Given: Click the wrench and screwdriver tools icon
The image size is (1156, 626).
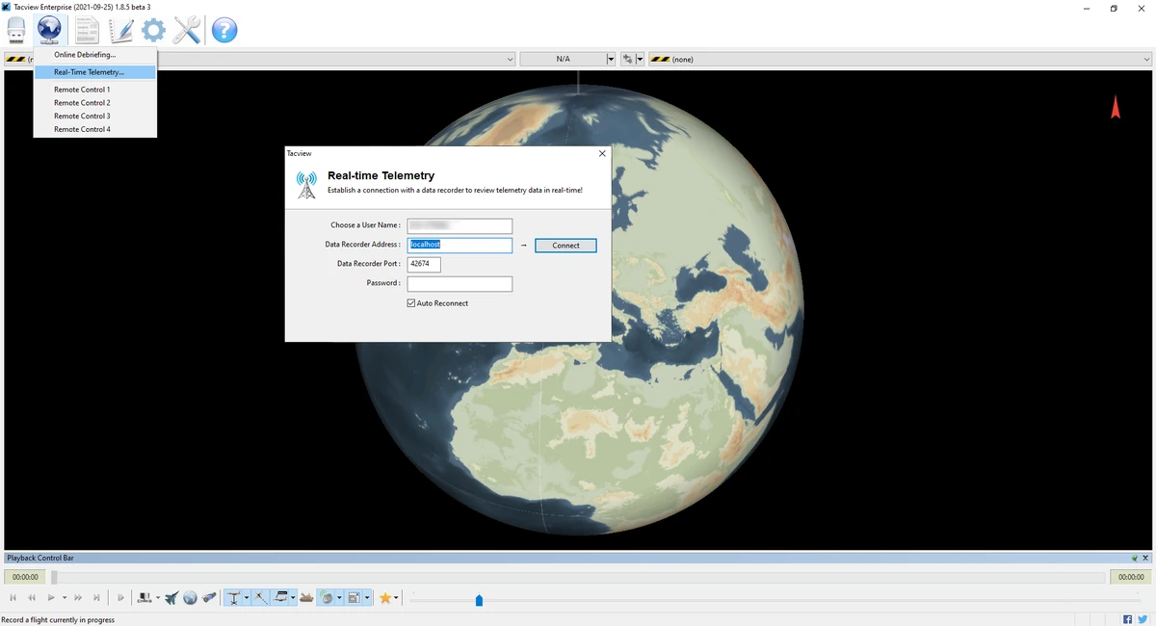Looking at the screenshot, I should [x=187, y=31].
